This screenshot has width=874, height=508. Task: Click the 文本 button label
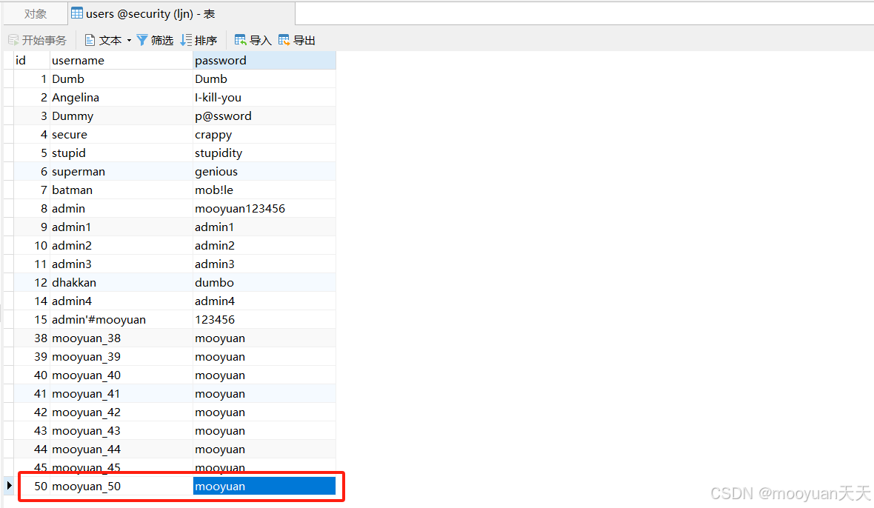point(110,40)
